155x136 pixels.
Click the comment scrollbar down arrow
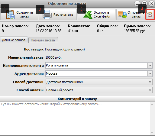point(152,133)
